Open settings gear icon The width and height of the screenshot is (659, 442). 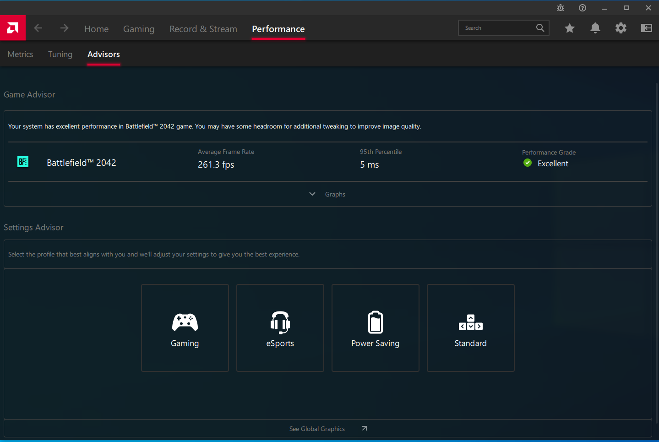621,28
